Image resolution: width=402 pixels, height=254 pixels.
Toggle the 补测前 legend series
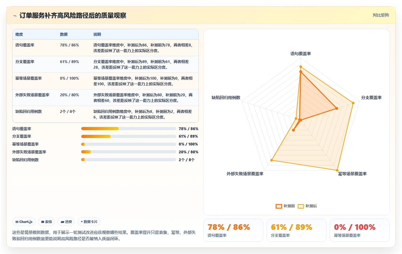(285, 206)
